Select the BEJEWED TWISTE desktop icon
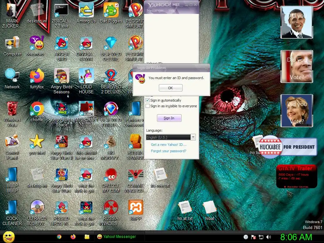This screenshot has height=243, width=324. [x=111, y=114]
